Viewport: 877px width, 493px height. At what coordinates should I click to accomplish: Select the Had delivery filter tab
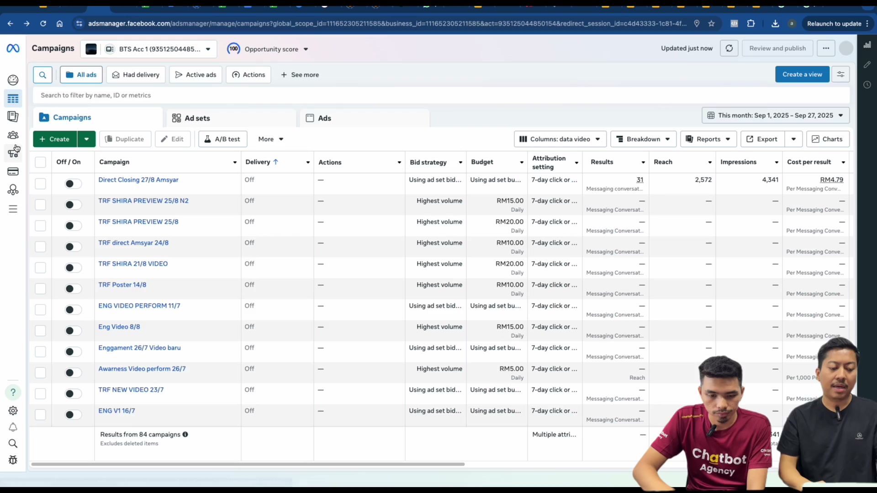tap(136, 75)
